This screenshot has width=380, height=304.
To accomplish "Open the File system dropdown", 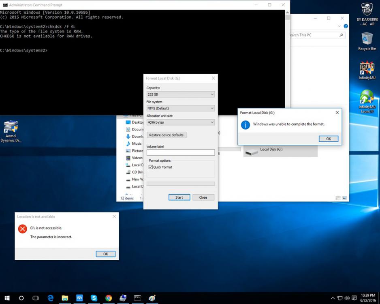I will click(x=180, y=108).
